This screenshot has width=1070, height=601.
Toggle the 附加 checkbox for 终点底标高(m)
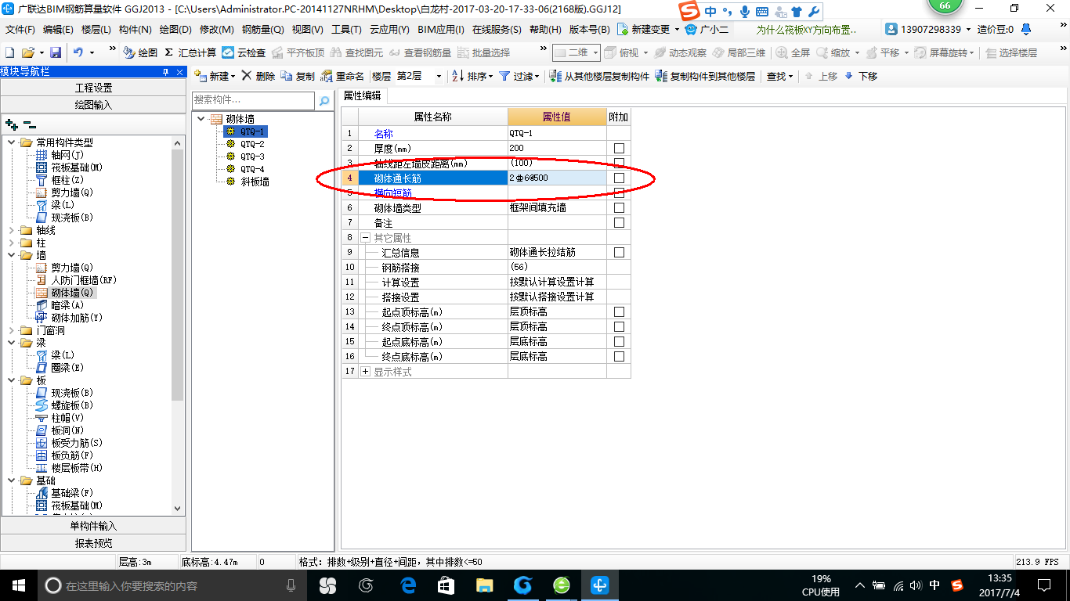619,357
